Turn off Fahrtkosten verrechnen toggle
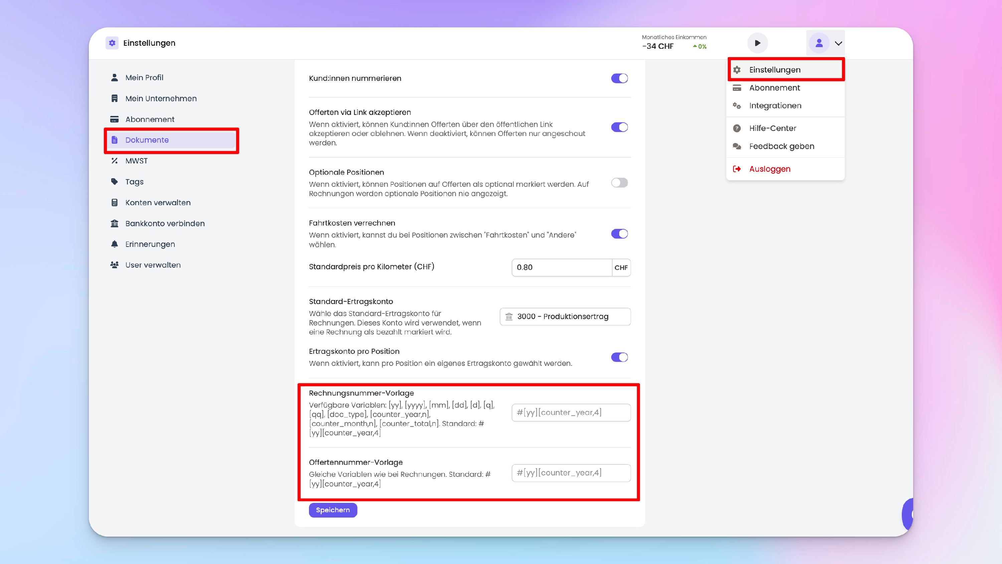The height and width of the screenshot is (564, 1002). (x=619, y=234)
